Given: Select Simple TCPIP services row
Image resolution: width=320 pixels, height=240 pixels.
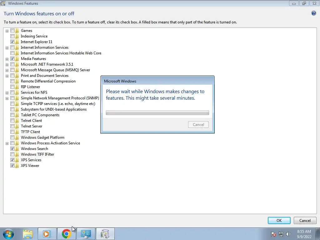Looking at the screenshot, I should pyautogui.click(x=58, y=104).
